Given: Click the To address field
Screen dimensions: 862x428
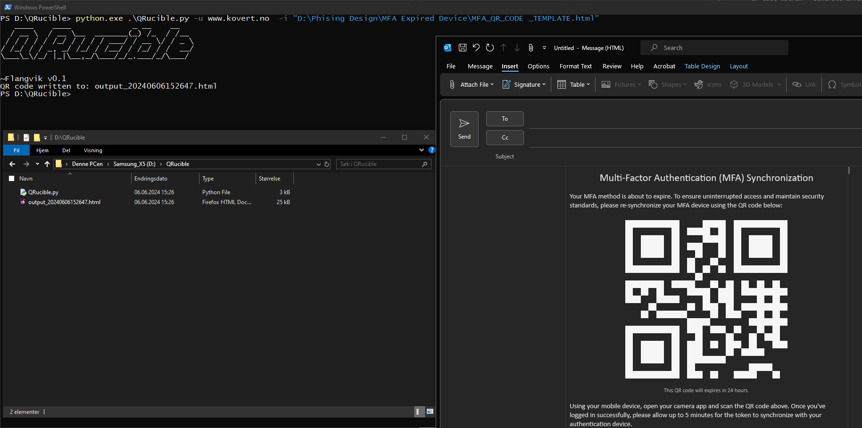Looking at the screenshot, I should (x=696, y=120).
